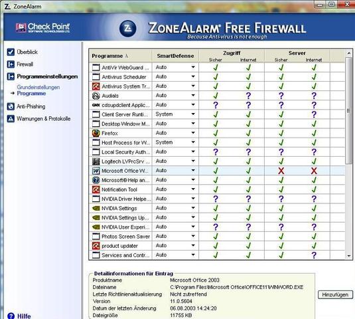Screen dimensions: 355x319
Task: Open SmartDefense dropdown for Audials
Action: 193,95
